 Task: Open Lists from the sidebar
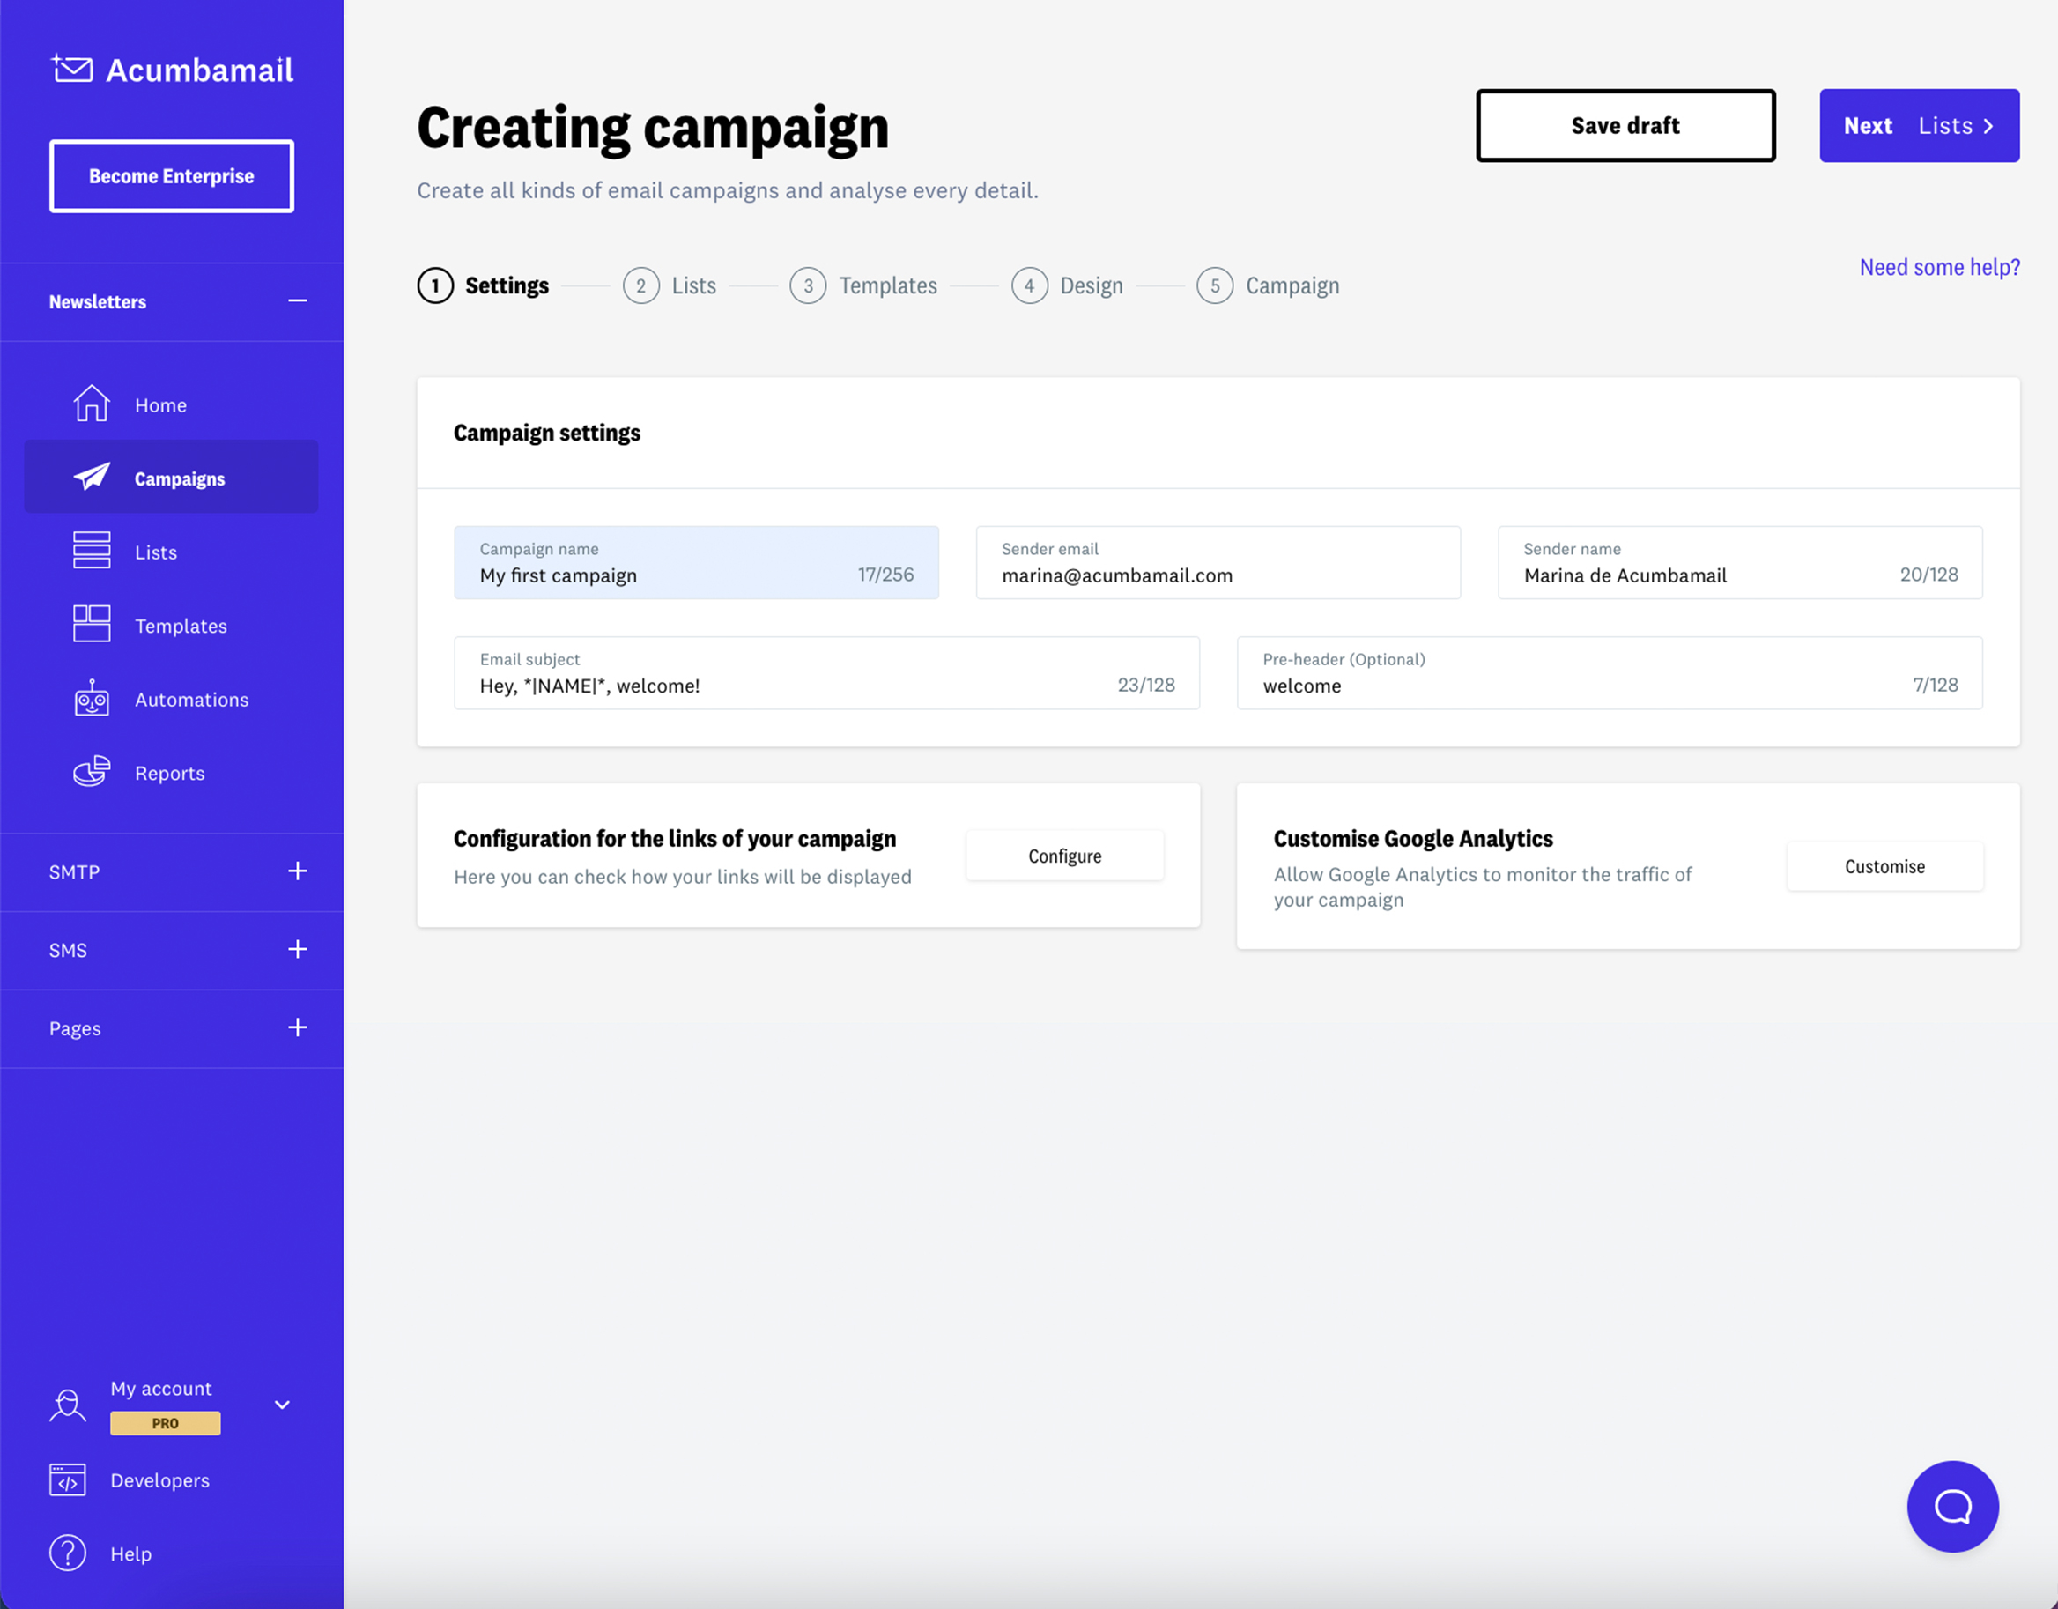[154, 552]
